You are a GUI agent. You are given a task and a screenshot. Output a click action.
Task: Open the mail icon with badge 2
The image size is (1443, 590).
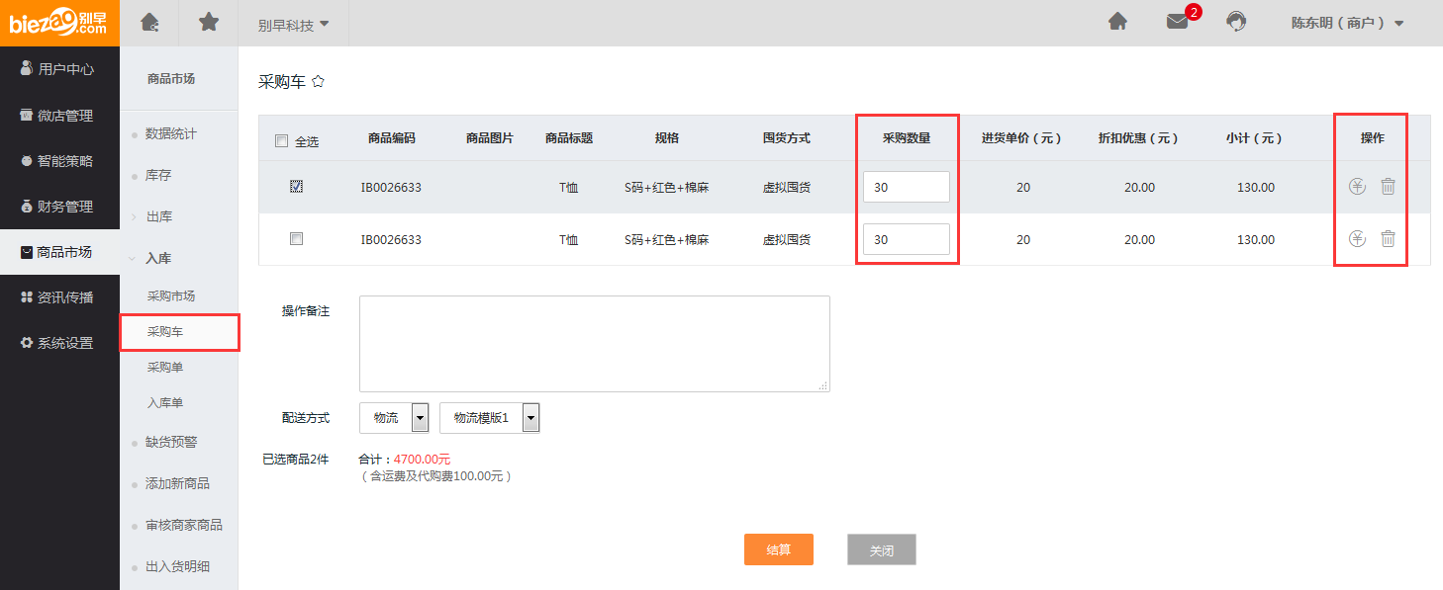[x=1177, y=22]
